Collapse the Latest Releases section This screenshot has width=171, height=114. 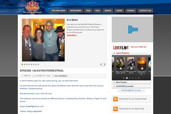click(131, 53)
